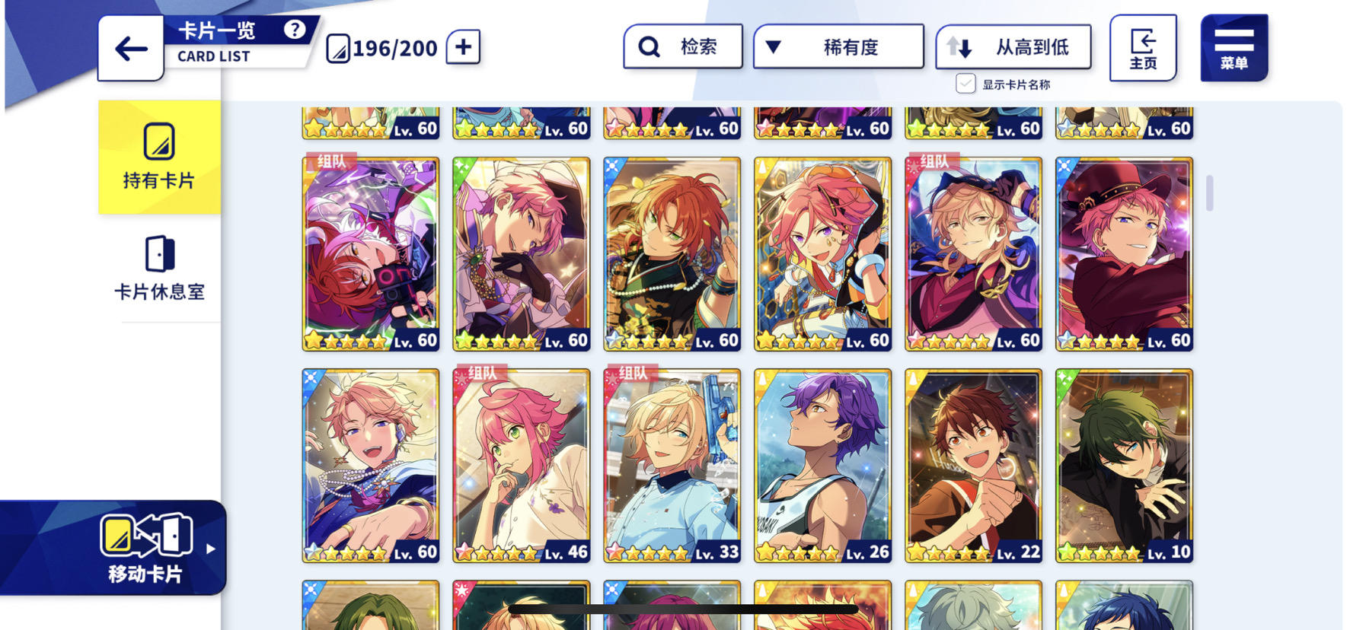Click the back arrow button
This screenshot has width=1366, height=630.
coord(131,49)
